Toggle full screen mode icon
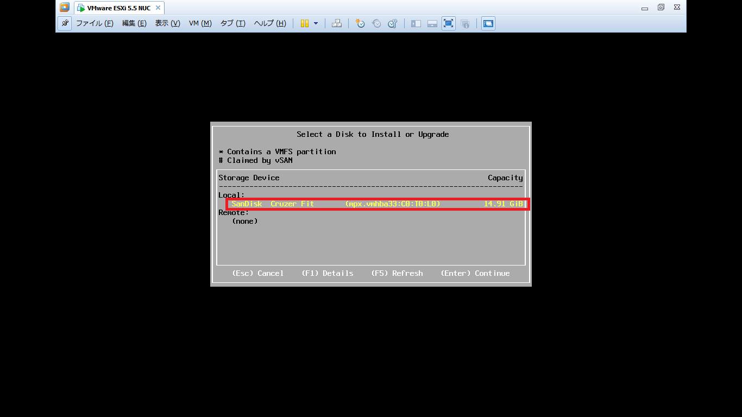Image resolution: width=742 pixels, height=417 pixels. (448, 23)
